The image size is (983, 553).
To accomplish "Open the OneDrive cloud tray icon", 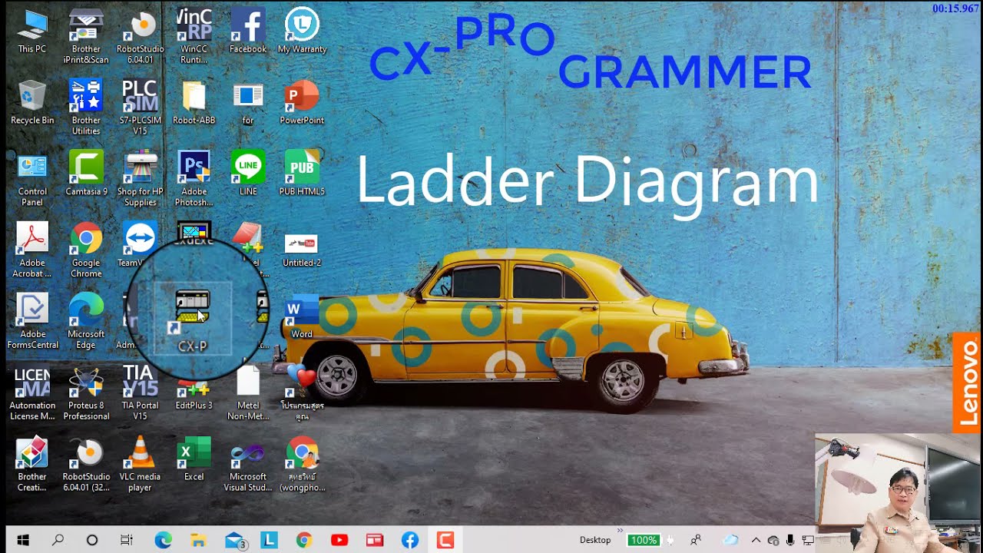I will [x=730, y=540].
